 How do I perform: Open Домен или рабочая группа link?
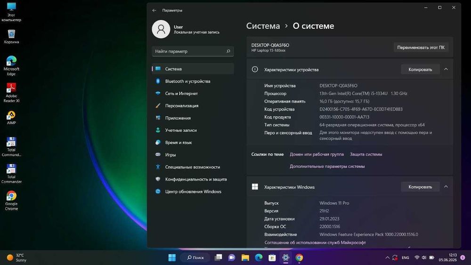317,154
